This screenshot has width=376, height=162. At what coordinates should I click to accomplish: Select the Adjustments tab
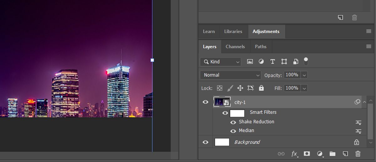tap(266, 31)
